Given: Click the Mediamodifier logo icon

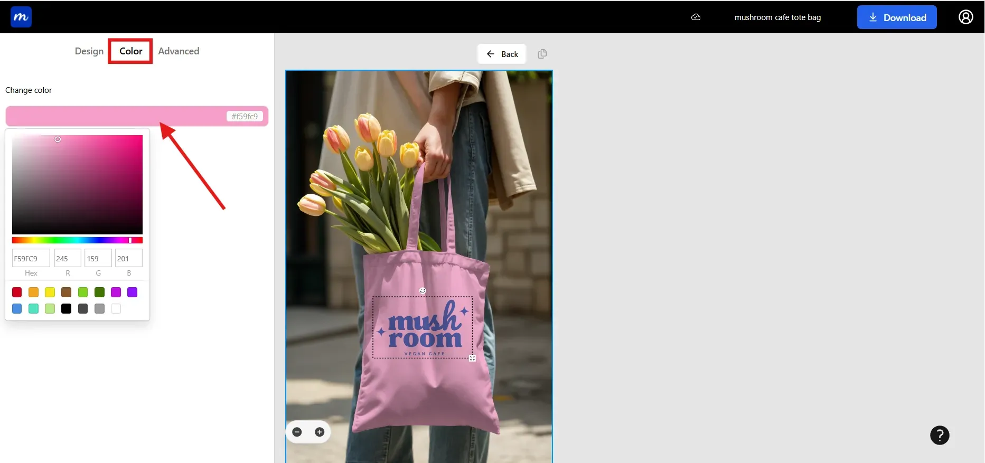Looking at the screenshot, I should pos(21,17).
